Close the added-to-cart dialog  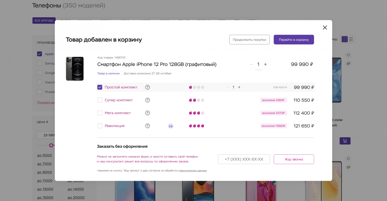pos(325,28)
